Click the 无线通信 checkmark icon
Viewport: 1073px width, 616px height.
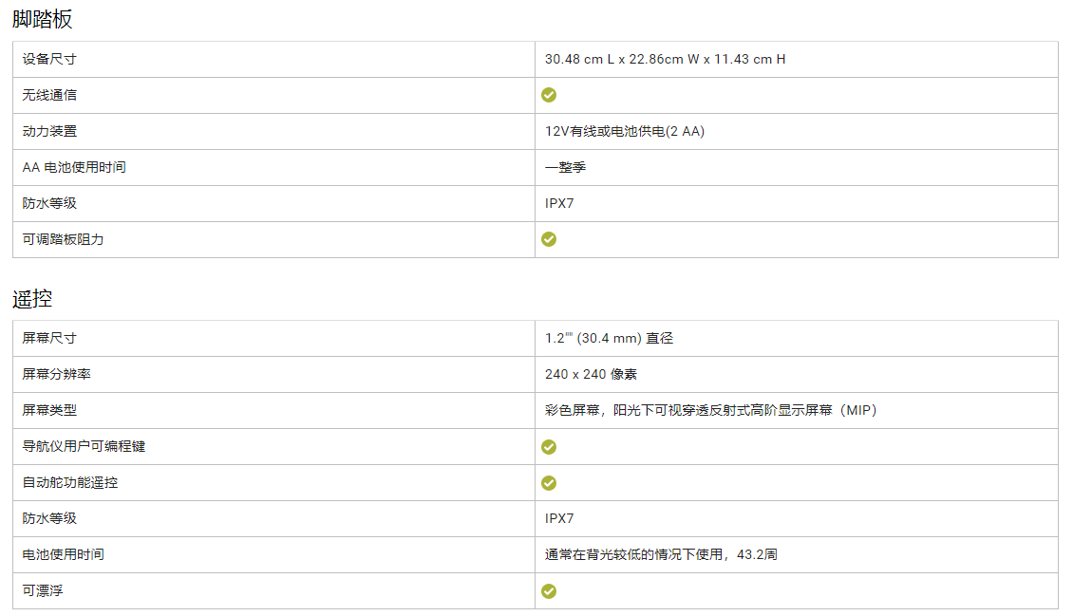549,95
